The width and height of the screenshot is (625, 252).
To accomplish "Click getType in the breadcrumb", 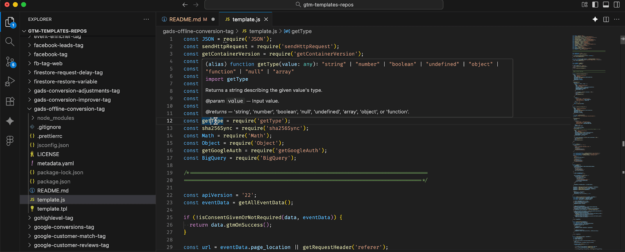I will pos(301,31).
